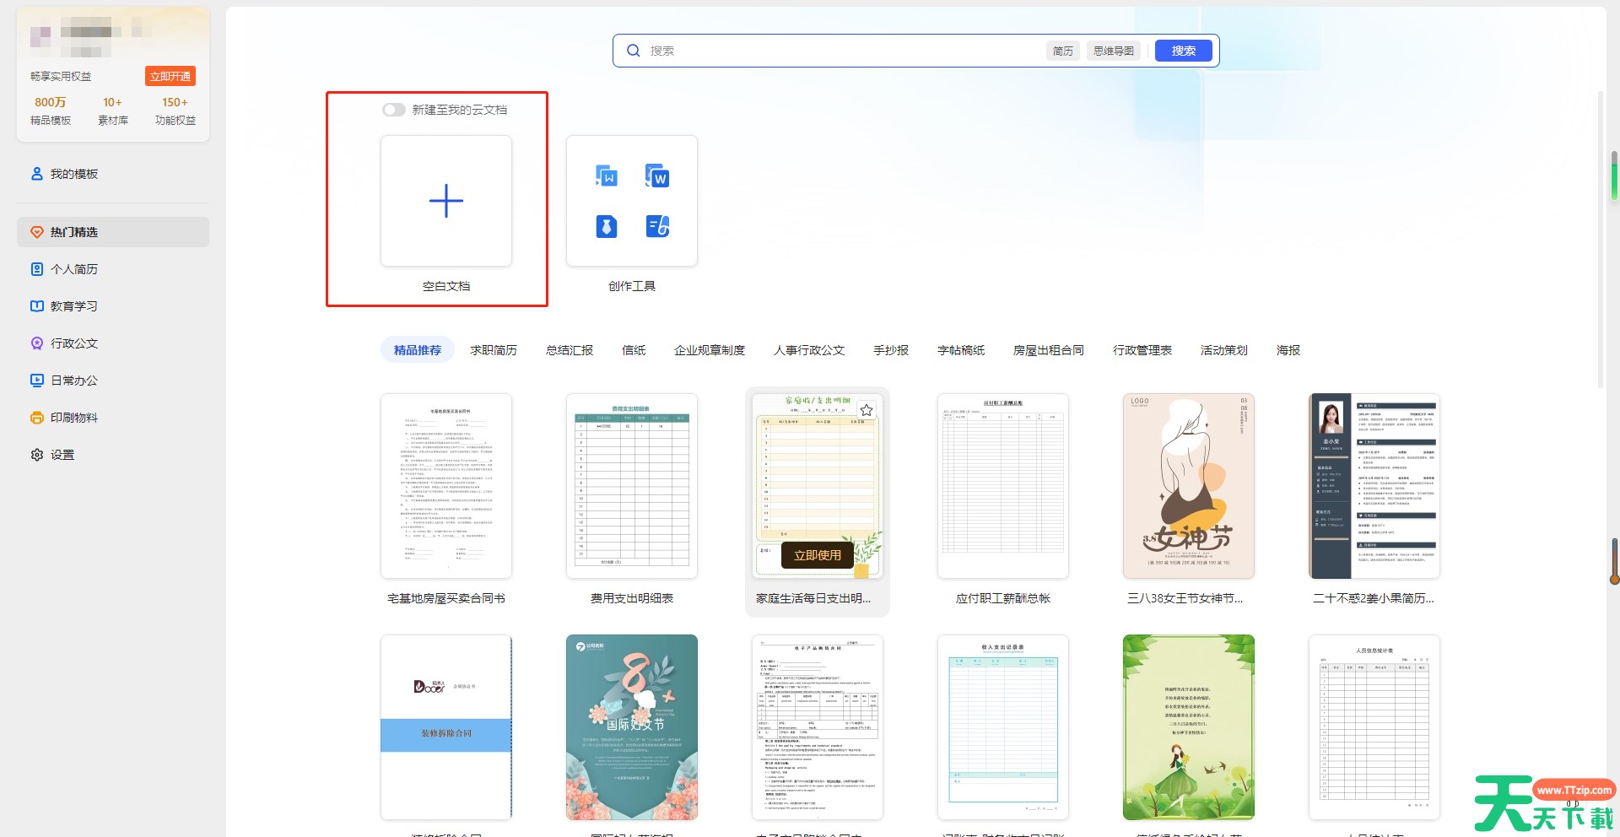This screenshot has height=837, width=1620.
Task: Open 设置 with the gear icon
Action: click(x=112, y=455)
